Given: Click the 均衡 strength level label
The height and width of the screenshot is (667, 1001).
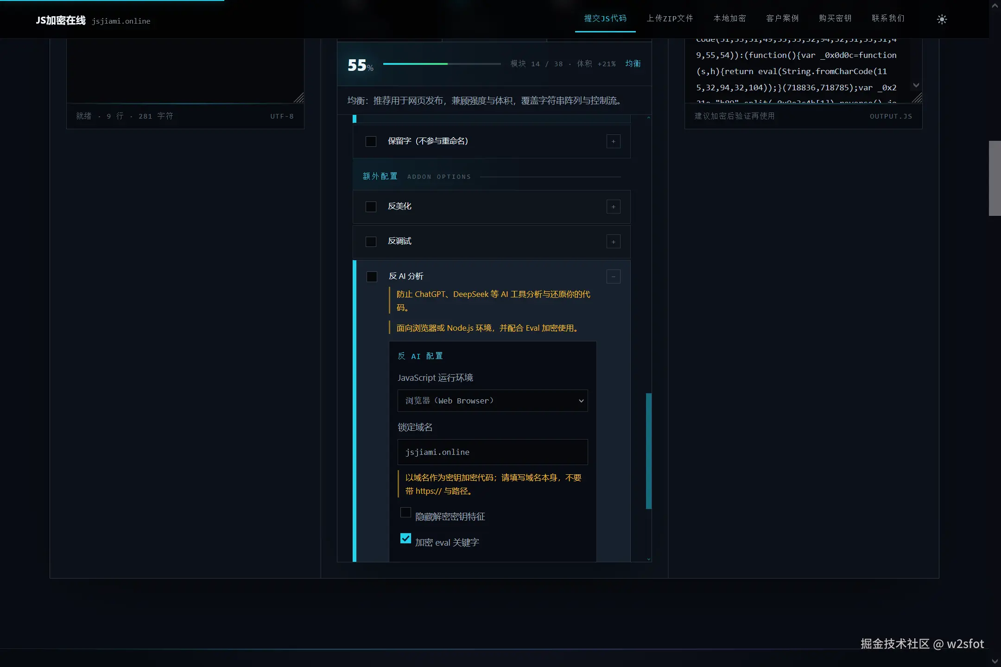Looking at the screenshot, I should pyautogui.click(x=633, y=63).
